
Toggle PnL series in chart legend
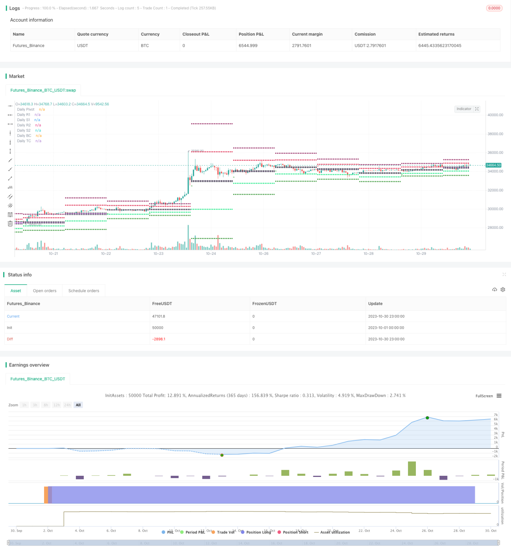(x=168, y=532)
